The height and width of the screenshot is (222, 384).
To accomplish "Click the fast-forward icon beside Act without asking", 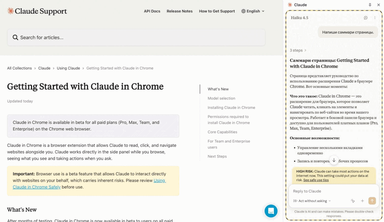I will coord(295,201).
